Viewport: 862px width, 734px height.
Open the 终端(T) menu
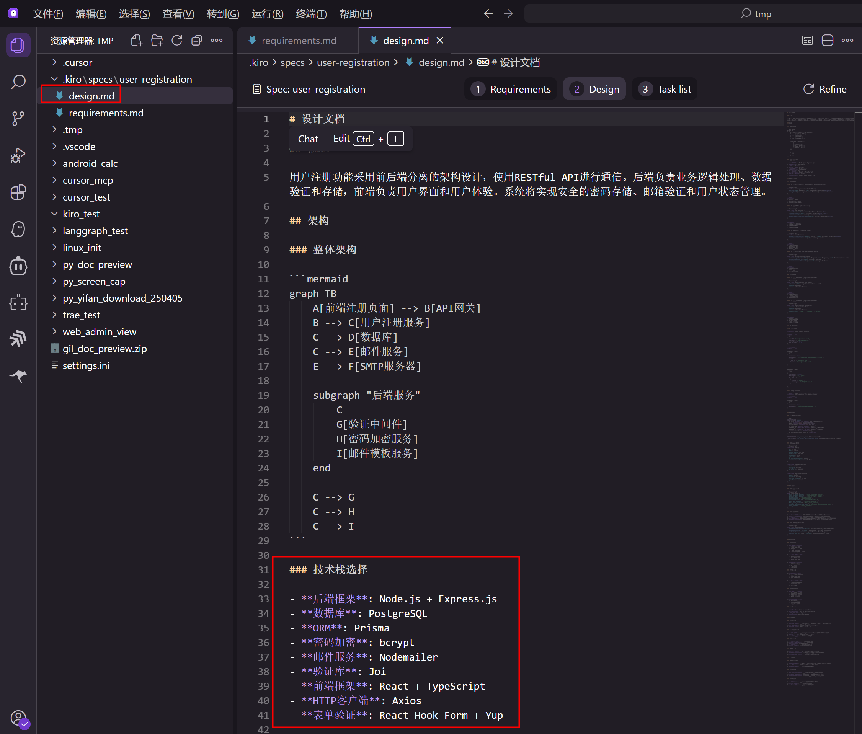(311, 14)
